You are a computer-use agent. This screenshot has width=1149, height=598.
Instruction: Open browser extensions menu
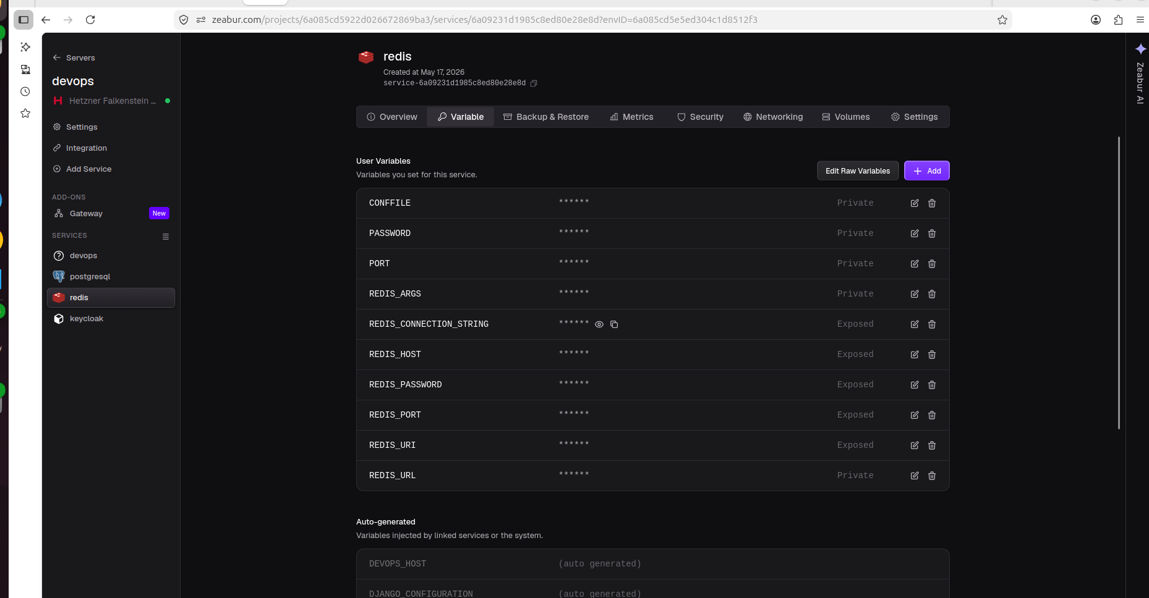pos(1118,20)
